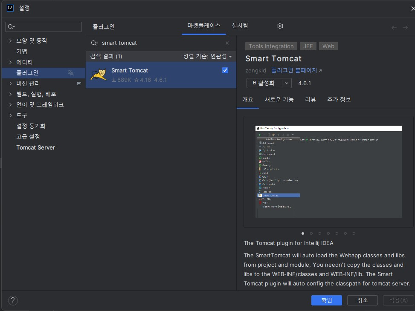The height and width of the screenshot is (311, 415).
Task: Click the settings search input field
Action: [44, 27]
